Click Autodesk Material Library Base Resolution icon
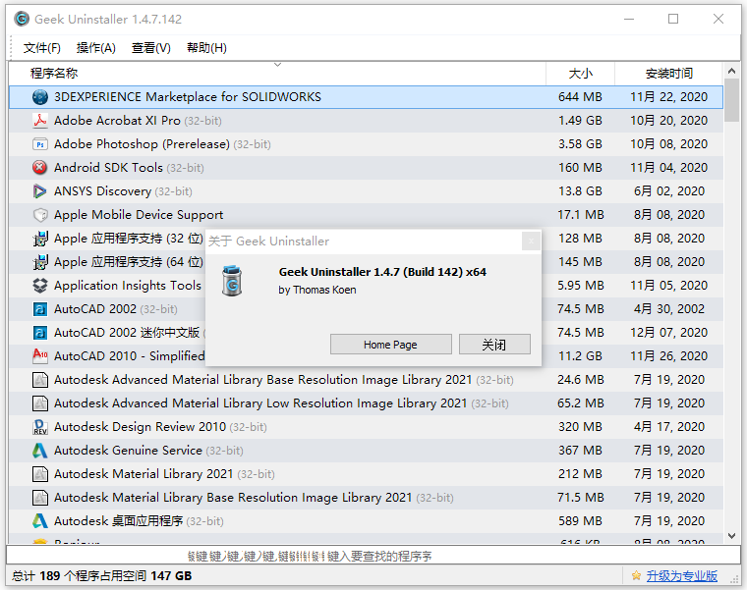Screen dimensions: 747x590 tap(40, 498)
